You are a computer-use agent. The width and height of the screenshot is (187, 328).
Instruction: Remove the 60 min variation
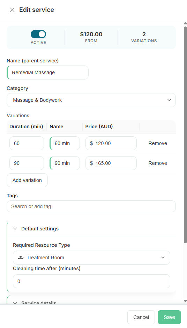pos(158,143)
